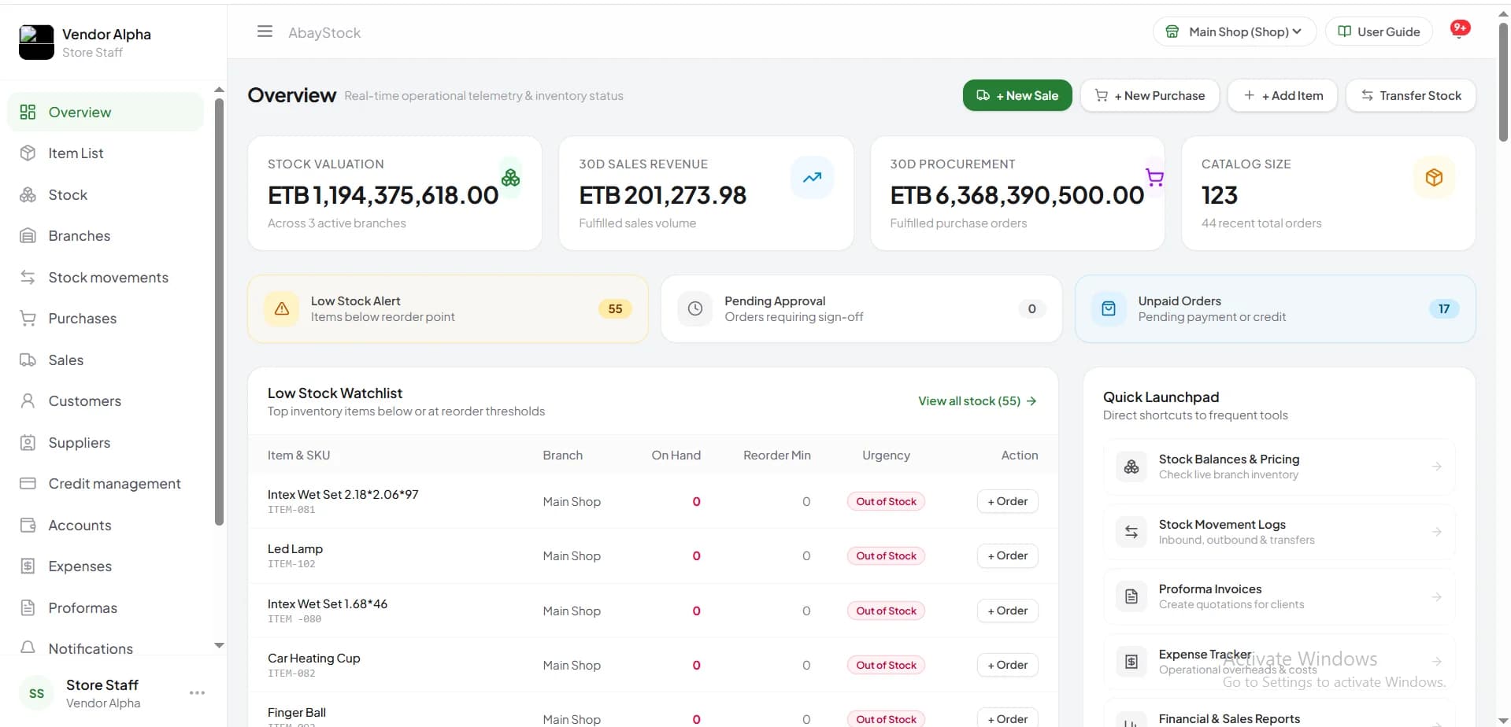Click the sidebar vertical scrollbar thumb
1511x727 pixels.
coord(219,312)
